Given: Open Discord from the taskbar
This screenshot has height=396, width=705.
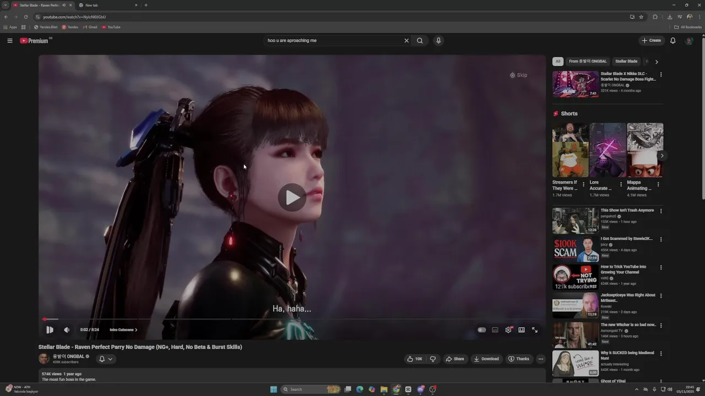Looking at the screenshot, I should (x=421, y=389).
